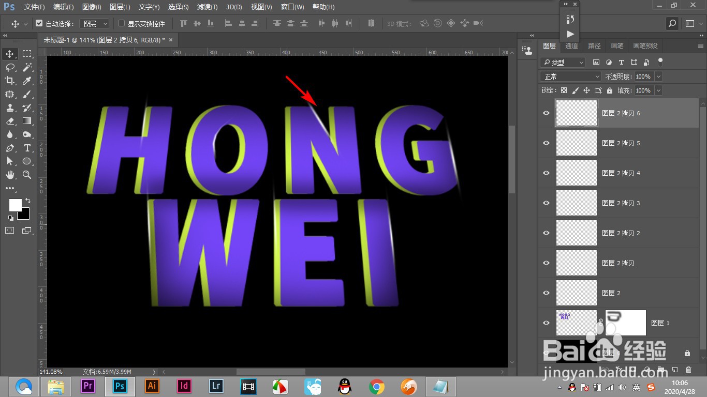The image size is (707, 397).
Task: Click the delete layer trash icon
Action: pos(688,370)
